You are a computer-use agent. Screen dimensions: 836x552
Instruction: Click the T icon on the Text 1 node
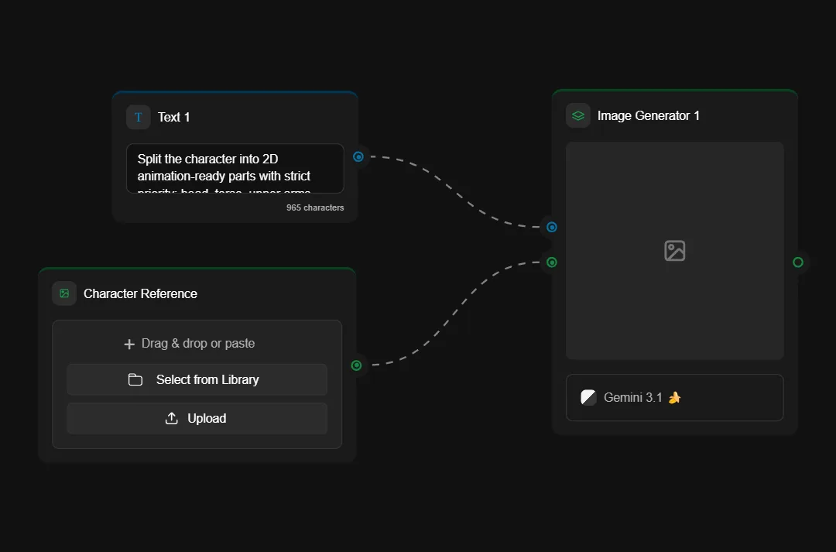click(138, 116)
